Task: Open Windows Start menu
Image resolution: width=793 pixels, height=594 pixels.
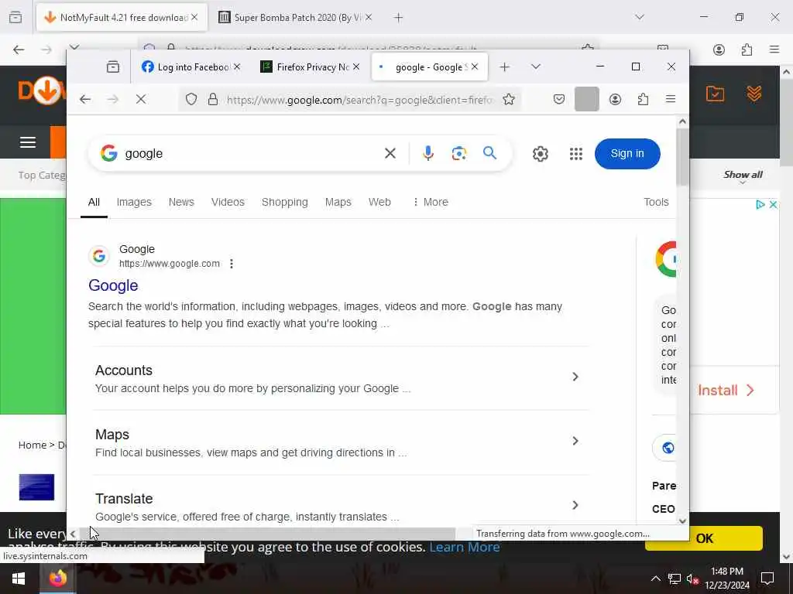Action: click(19, 579)
